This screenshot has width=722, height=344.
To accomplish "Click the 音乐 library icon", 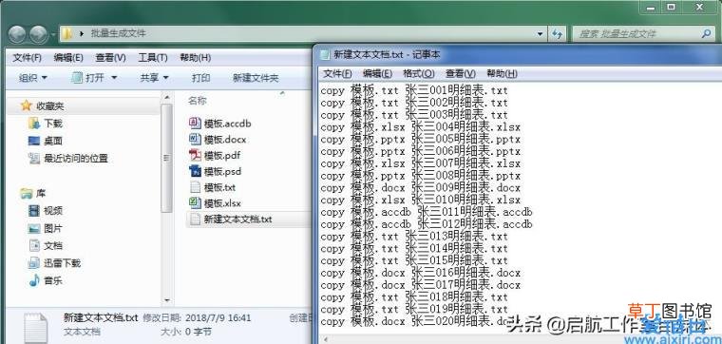I will coord(33,280).
